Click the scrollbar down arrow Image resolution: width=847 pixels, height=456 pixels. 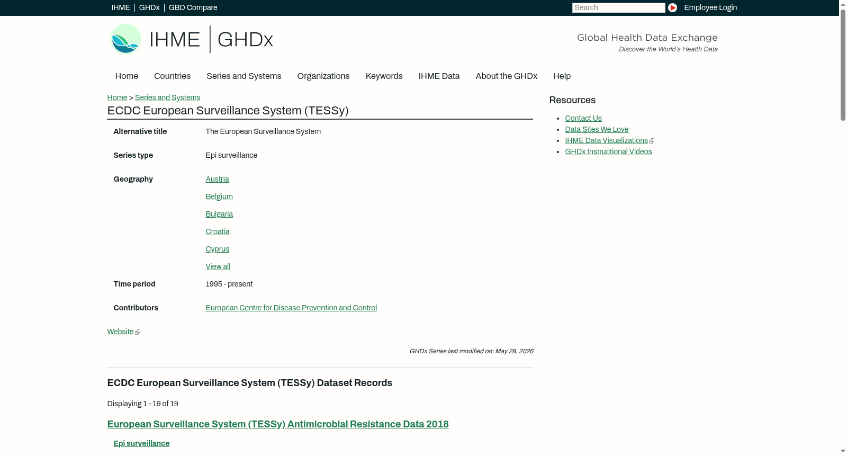pos(843,451)
